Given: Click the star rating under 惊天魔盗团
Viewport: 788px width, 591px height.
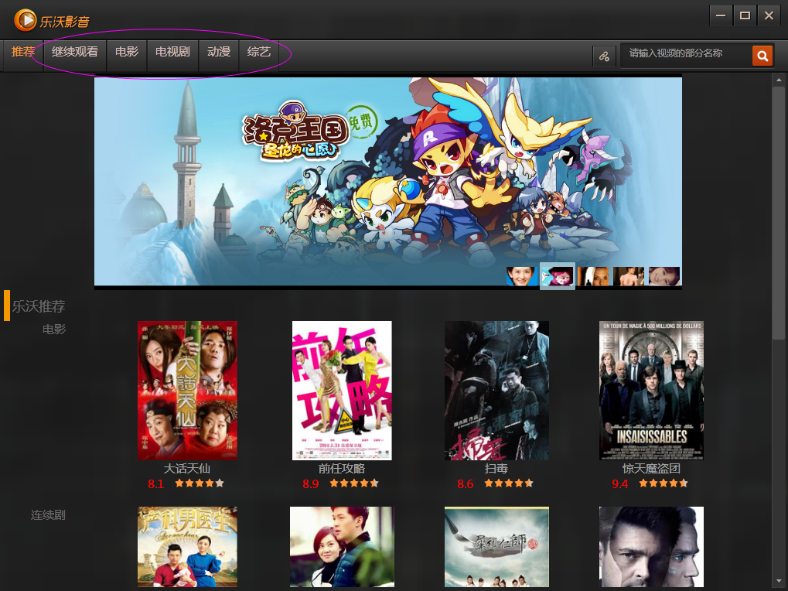Looking at the screenshot, I should (x=663, y=483).
